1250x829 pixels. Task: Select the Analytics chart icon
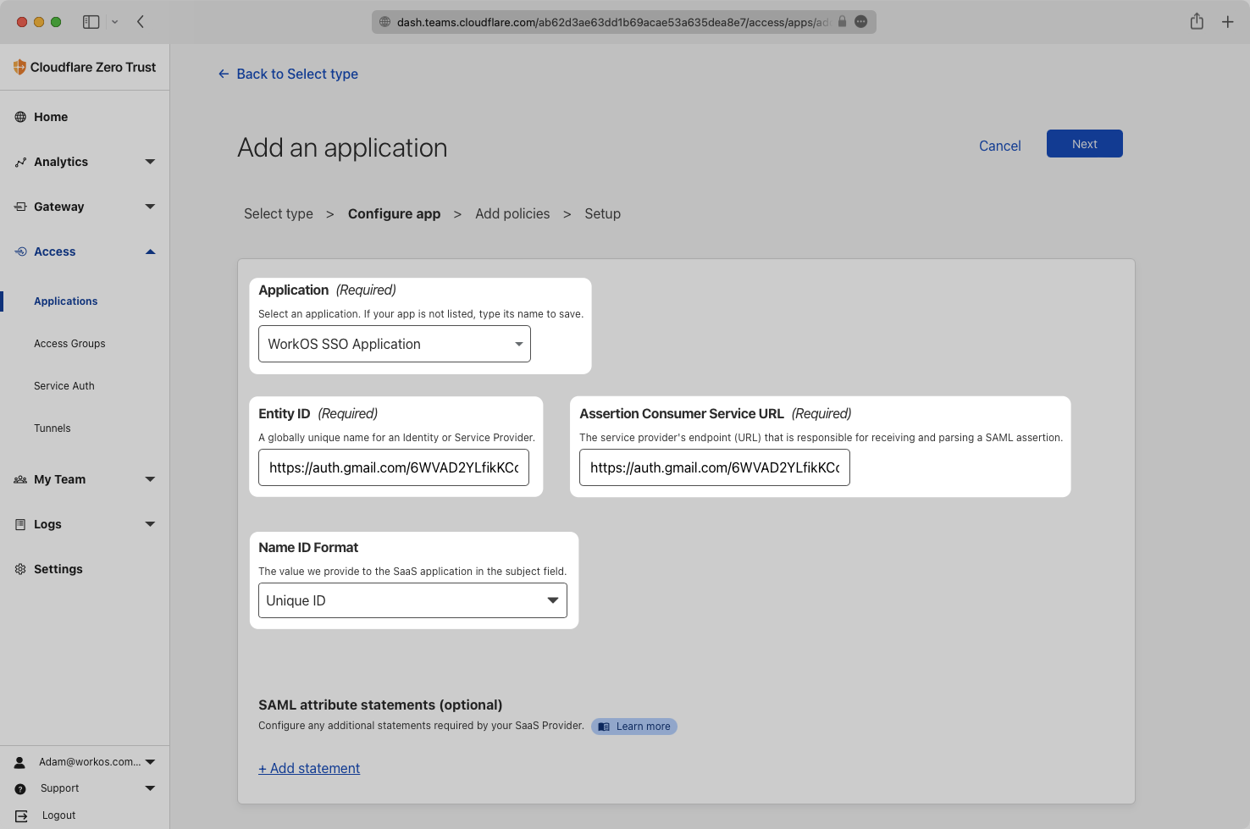click(21, 162)
